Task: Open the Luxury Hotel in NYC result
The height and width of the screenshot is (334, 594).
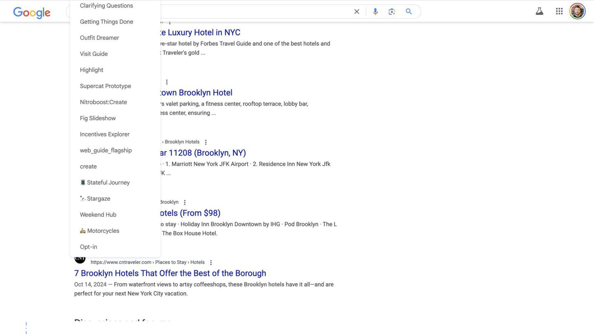Action: pos(200,33)
